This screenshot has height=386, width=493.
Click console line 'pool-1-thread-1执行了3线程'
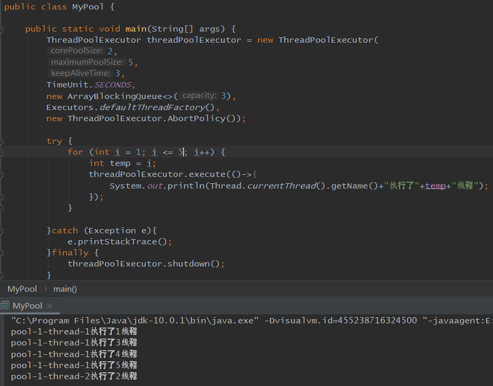pos(74,342)
